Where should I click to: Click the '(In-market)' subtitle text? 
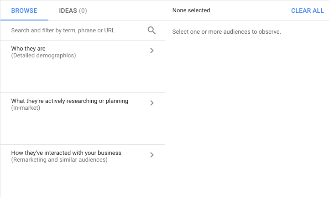point(26,108)
